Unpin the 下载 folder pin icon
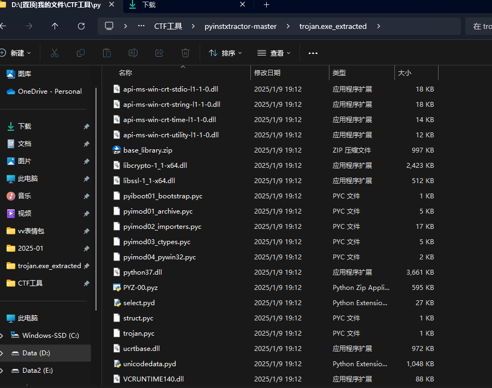 (x=86, y=126)
